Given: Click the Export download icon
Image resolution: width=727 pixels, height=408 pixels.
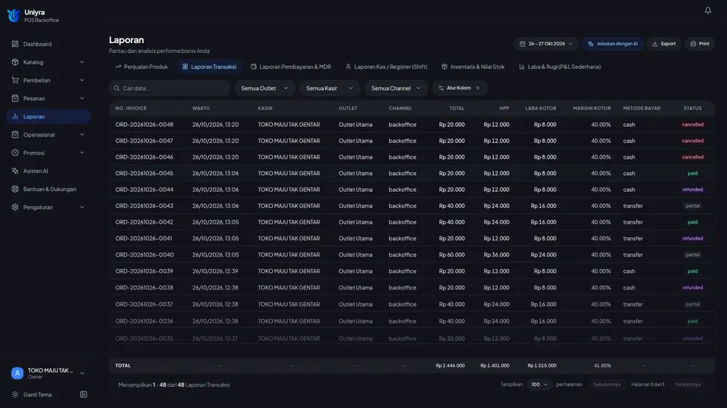Looking at the screenshot, I should [654, 44].
